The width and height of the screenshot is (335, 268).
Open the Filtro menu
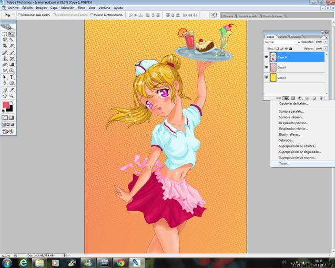(x=81, y=8)
